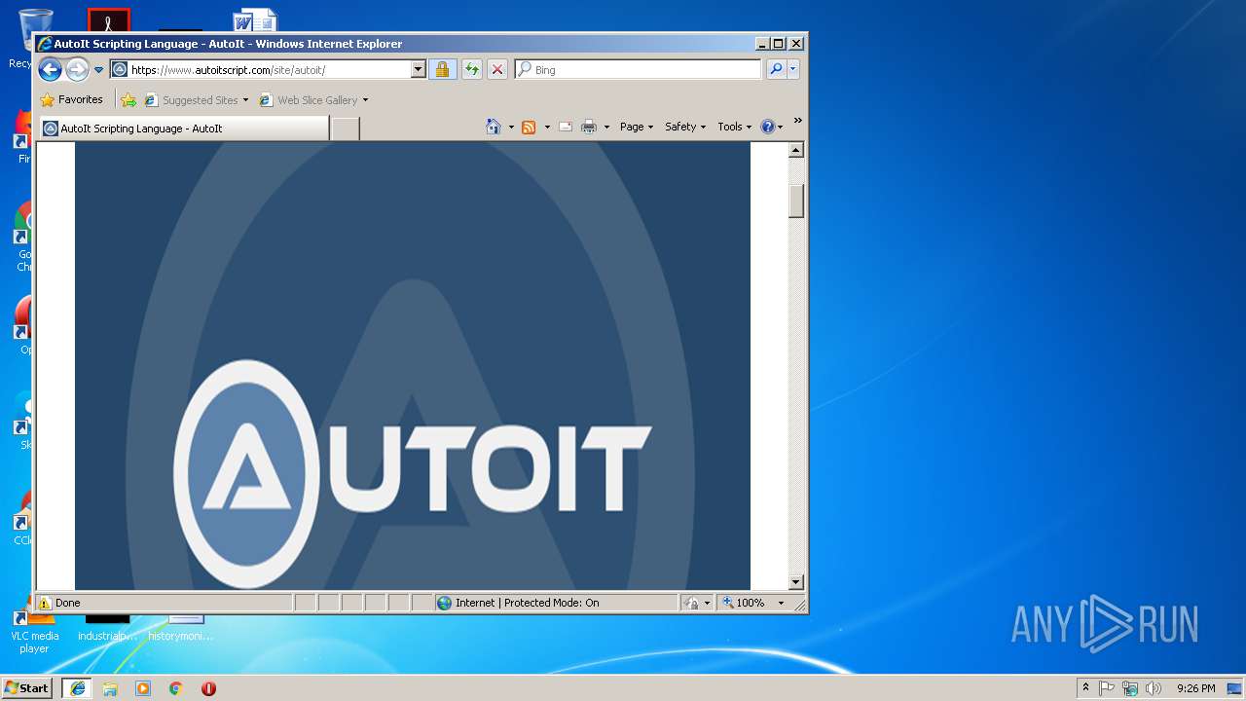Viewport: 1246px width, 701px height.
Task: Click the network tray icon
Action: (x=1130, y=688)
